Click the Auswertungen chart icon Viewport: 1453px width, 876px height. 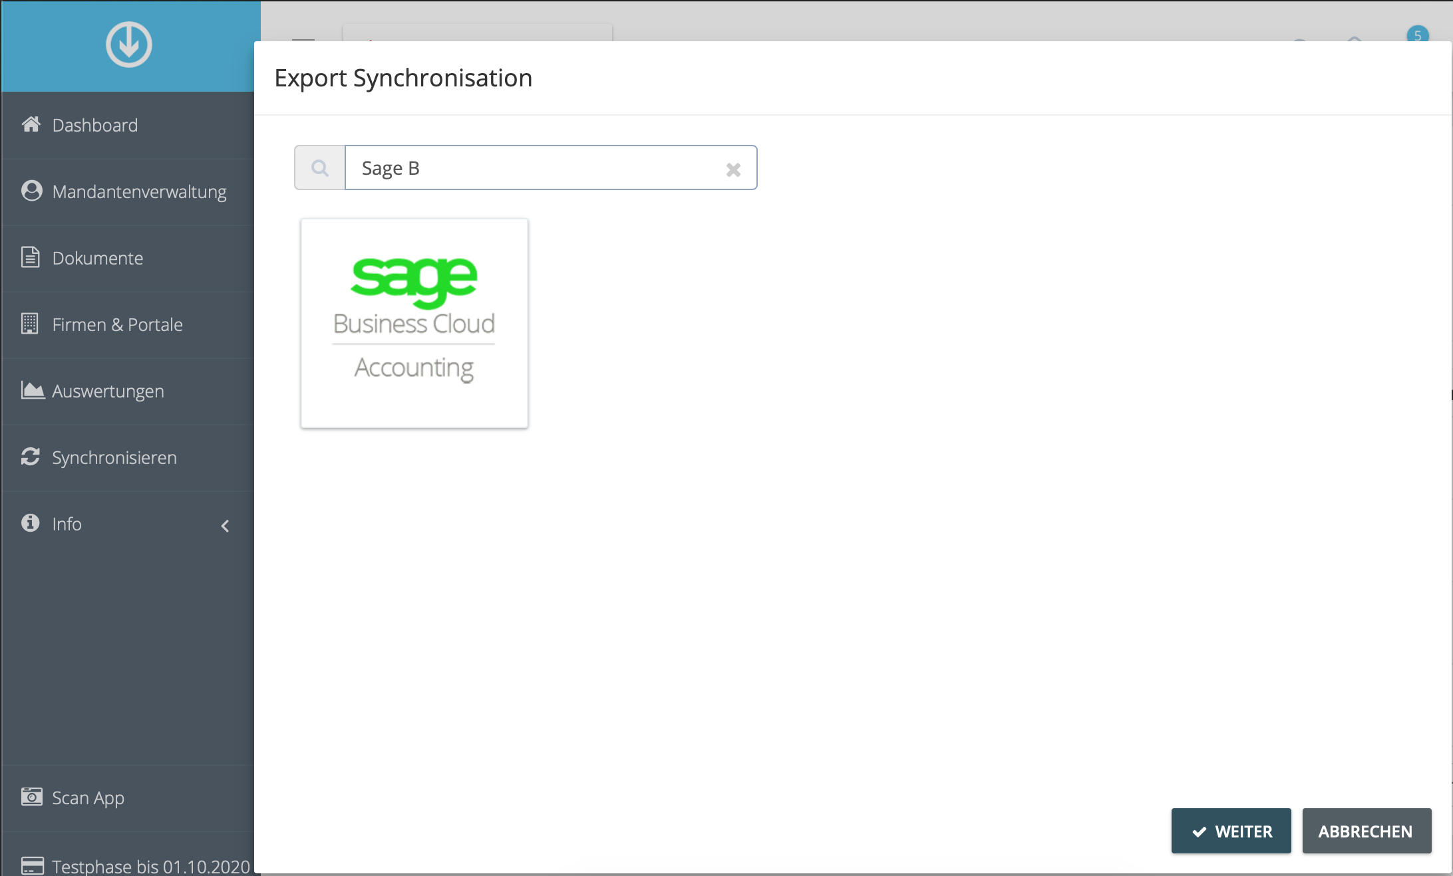(33, 390)
